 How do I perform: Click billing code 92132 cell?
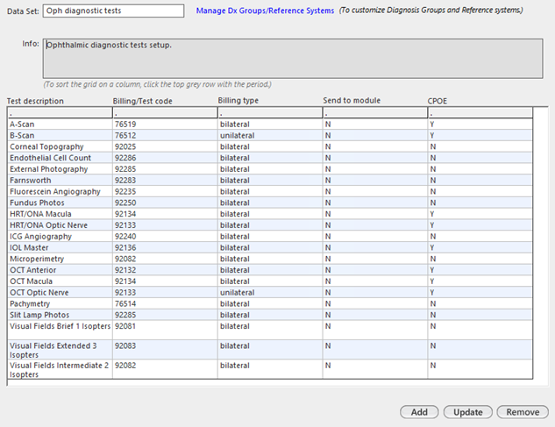tap(165, 270)
